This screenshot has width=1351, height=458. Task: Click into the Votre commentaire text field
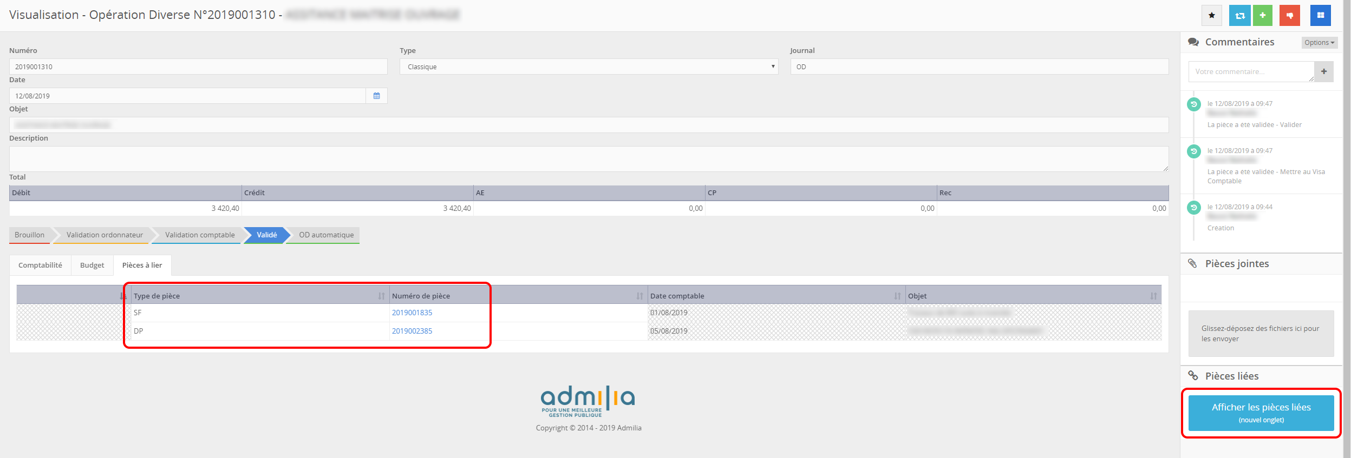1251,71
